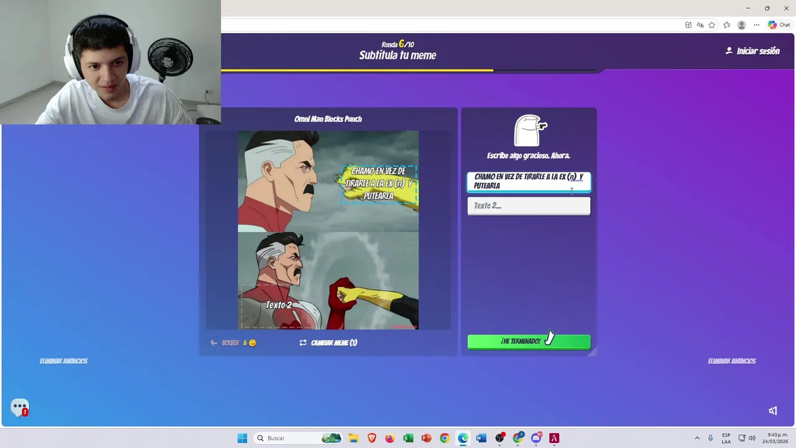Open the chat bubble with notification badge
This screenshot has height=448, width=796.
(20, 408)
